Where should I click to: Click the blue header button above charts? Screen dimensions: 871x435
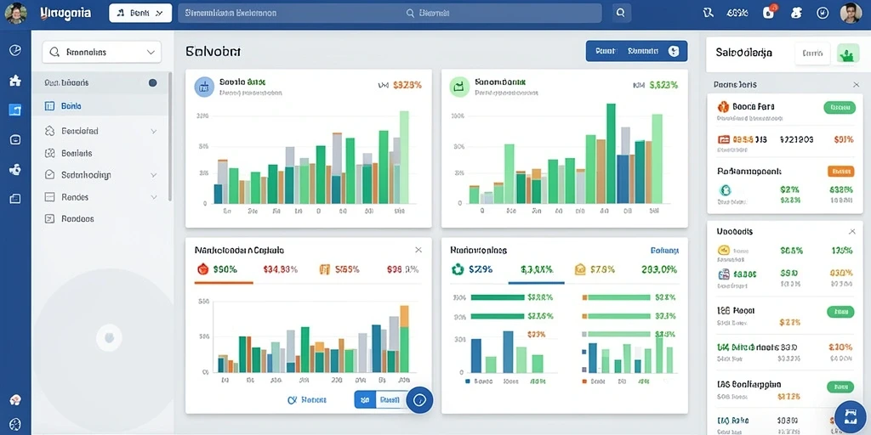(636, 51)
